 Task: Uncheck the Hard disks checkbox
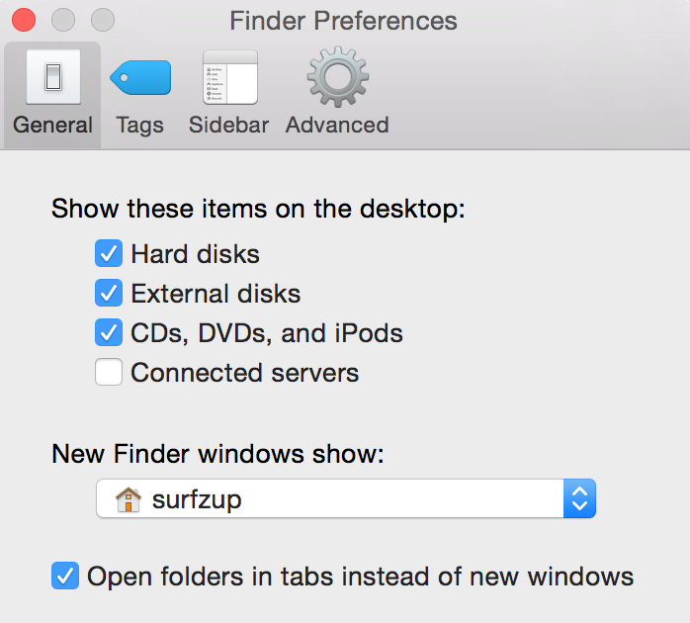click(109, 254)
